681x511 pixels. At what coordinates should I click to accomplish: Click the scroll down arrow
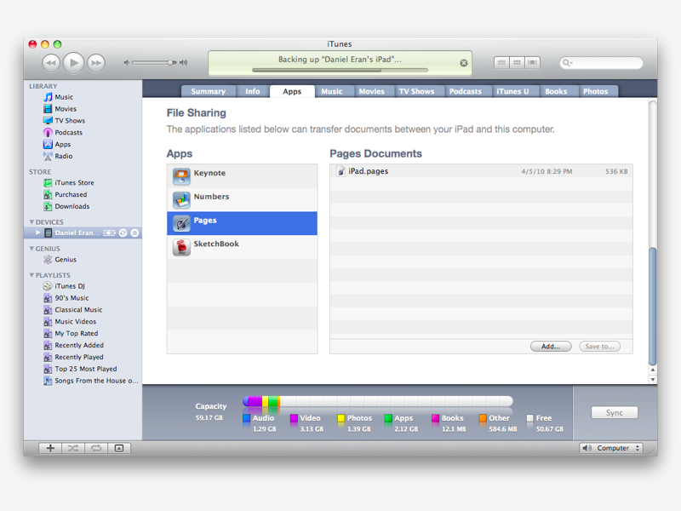[652, 379]
